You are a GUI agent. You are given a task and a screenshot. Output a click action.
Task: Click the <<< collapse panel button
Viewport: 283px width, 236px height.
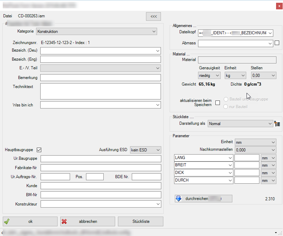[x=153, y=16]
